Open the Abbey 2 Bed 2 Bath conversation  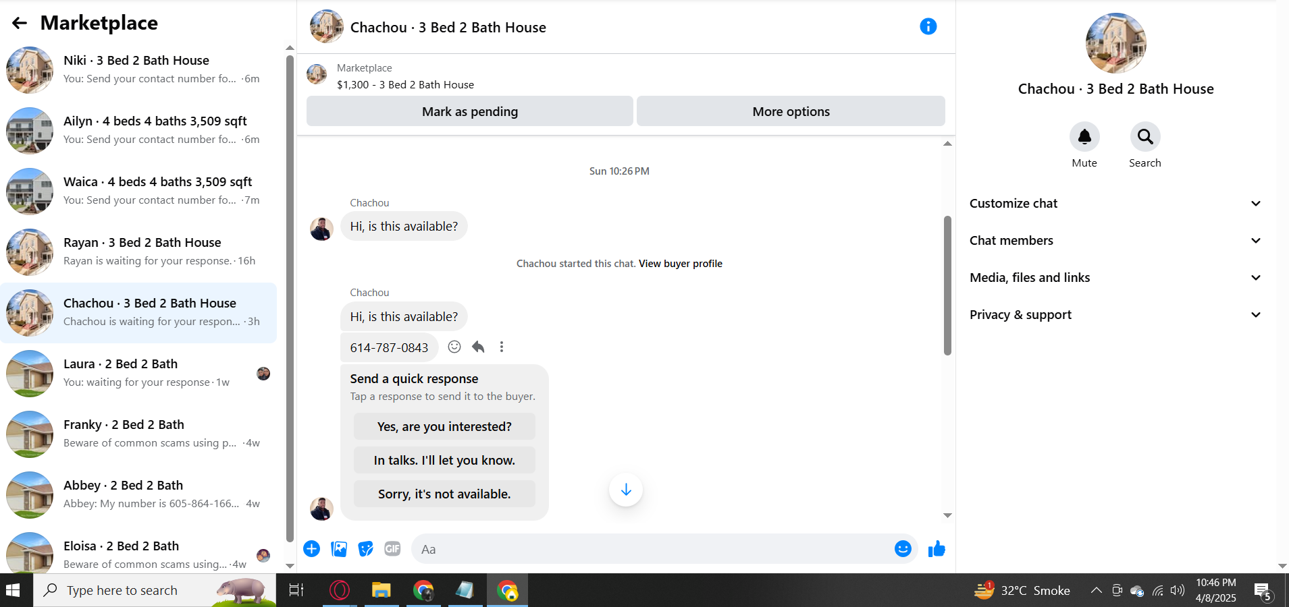(138, 495)
